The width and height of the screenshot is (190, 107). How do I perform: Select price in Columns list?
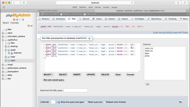(147, 56)
